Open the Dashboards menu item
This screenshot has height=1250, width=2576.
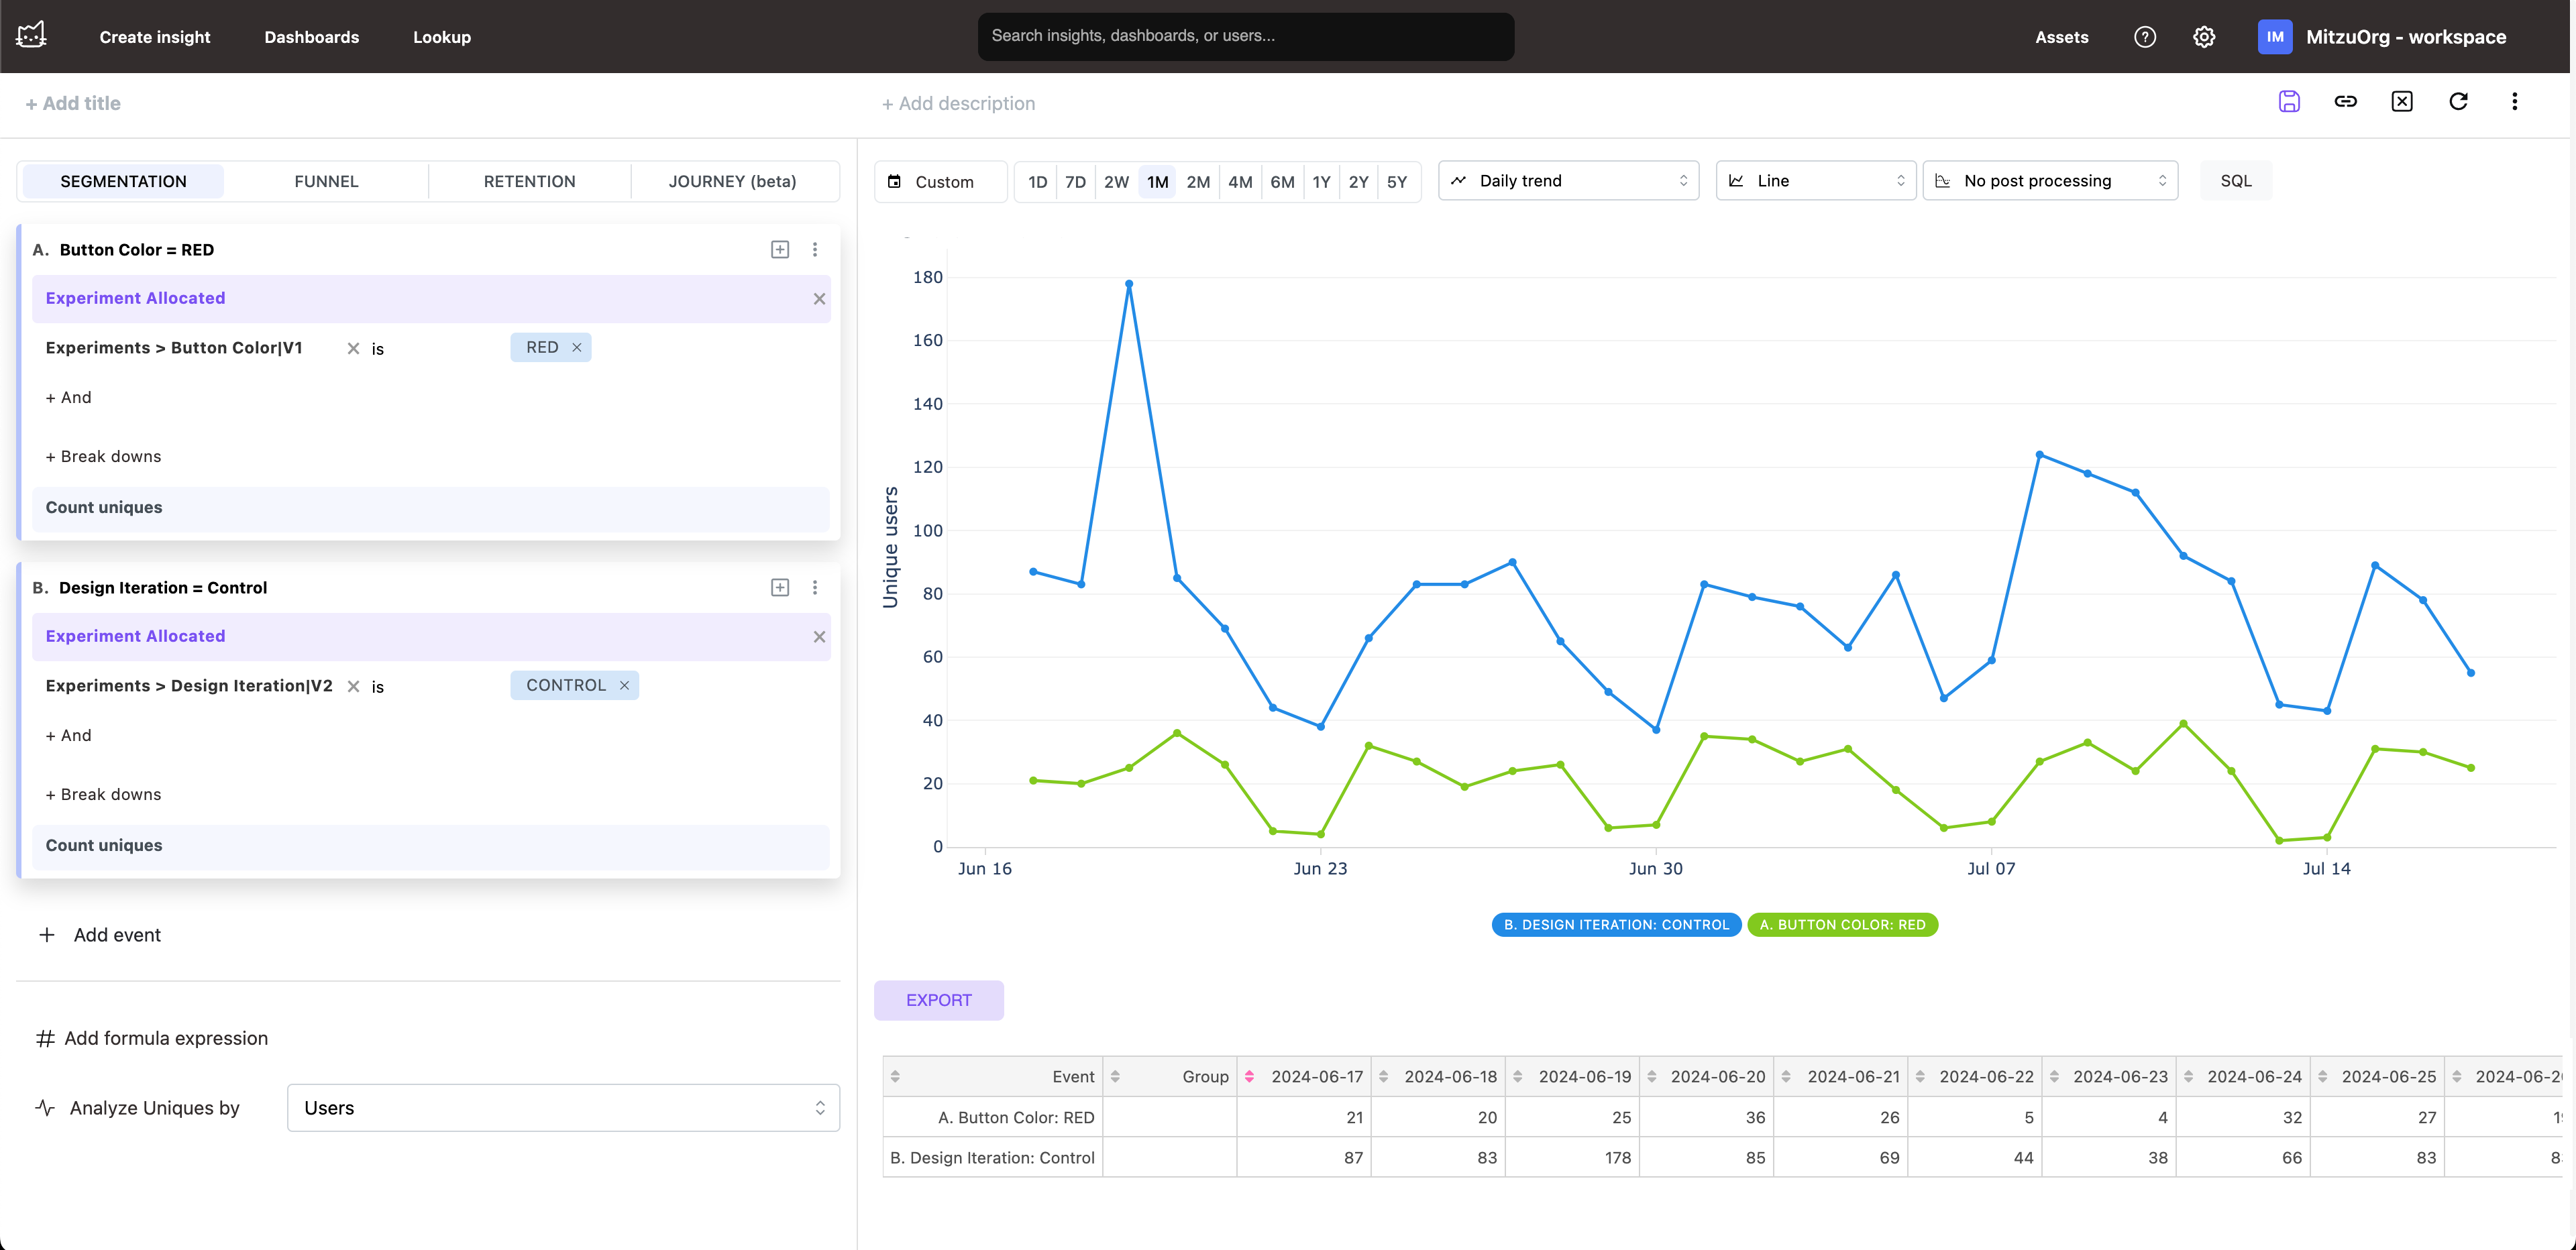coord(311,37)
